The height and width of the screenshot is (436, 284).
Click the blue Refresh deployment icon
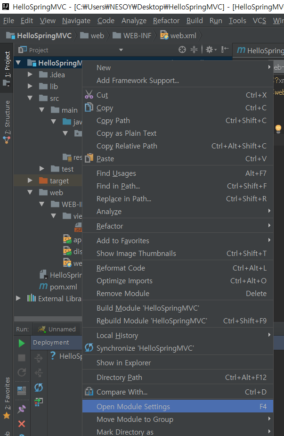[x=39, y=387]
